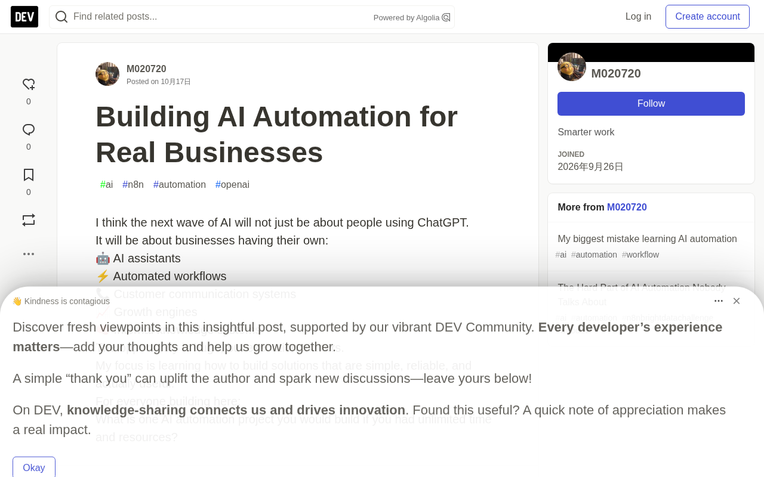This screenshot has height=477, width=764.
Task: Open the #ai tag in the sidebar post
Action: pos(561,255)
